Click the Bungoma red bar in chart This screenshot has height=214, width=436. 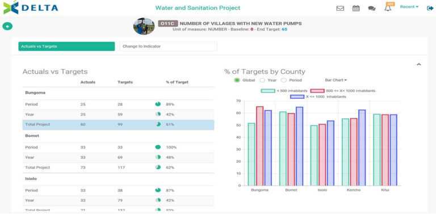click(x=259, y=146)
